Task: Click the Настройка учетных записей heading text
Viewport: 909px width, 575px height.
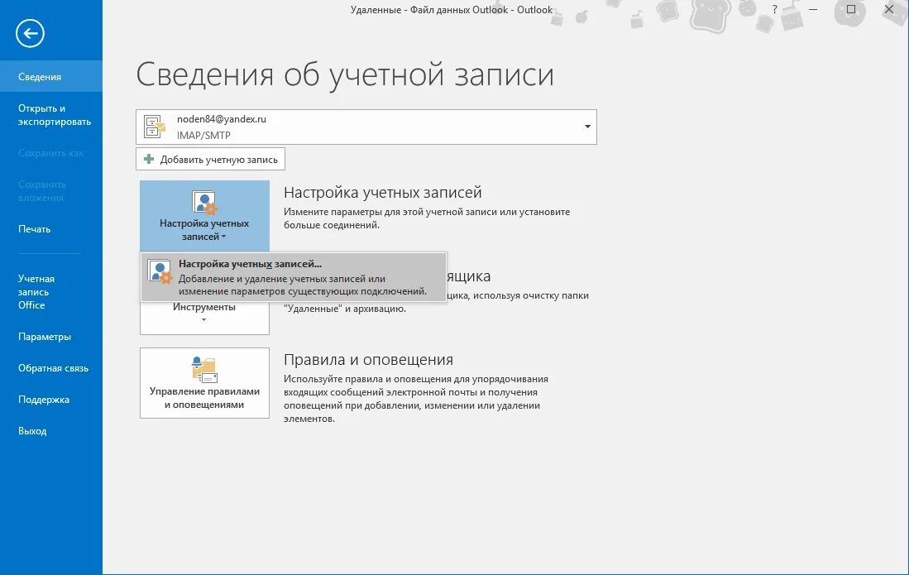Action: [x=383, y=193]
